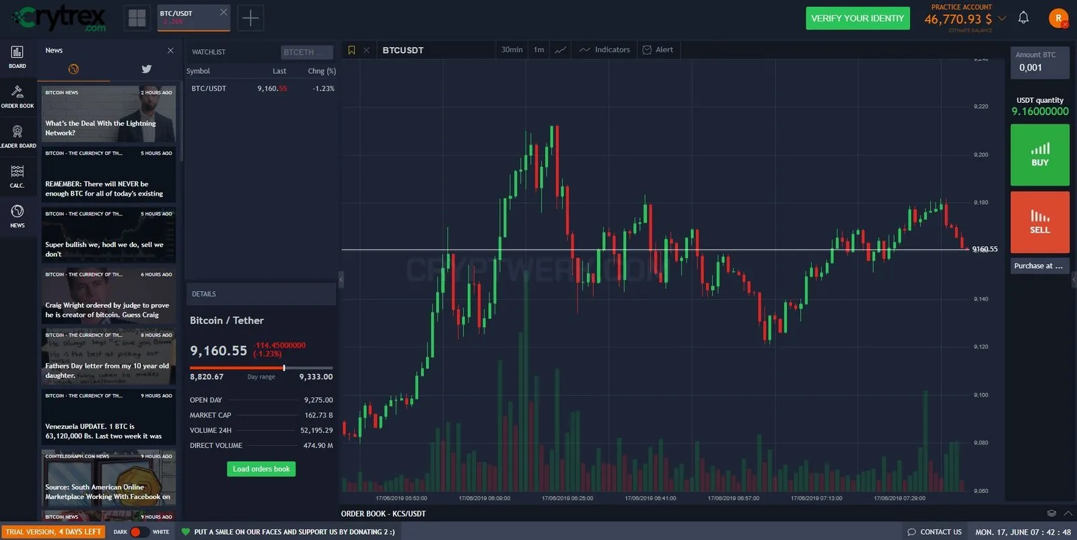
Task: Open the News sidebar section
Action: tap(18, 216)
